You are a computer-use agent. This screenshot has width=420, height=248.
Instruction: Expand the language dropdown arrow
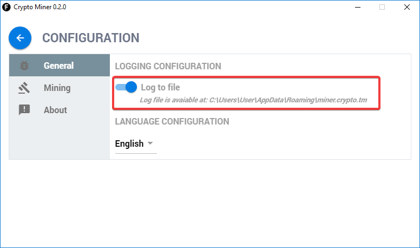(150, 143)
